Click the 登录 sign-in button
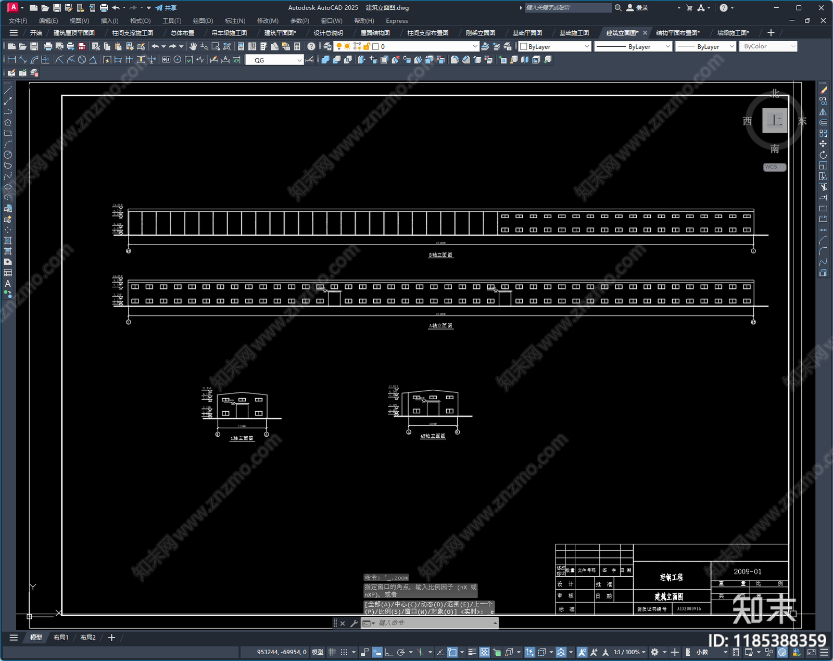The image size is (833, 661). (638, 8)
